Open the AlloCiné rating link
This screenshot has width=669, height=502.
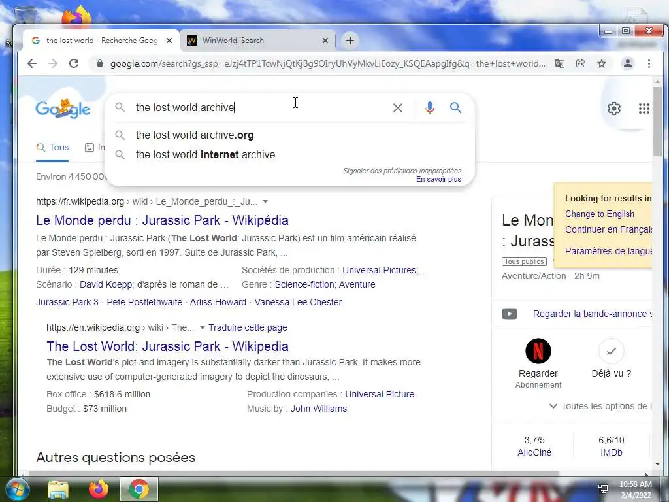point(534,452)
